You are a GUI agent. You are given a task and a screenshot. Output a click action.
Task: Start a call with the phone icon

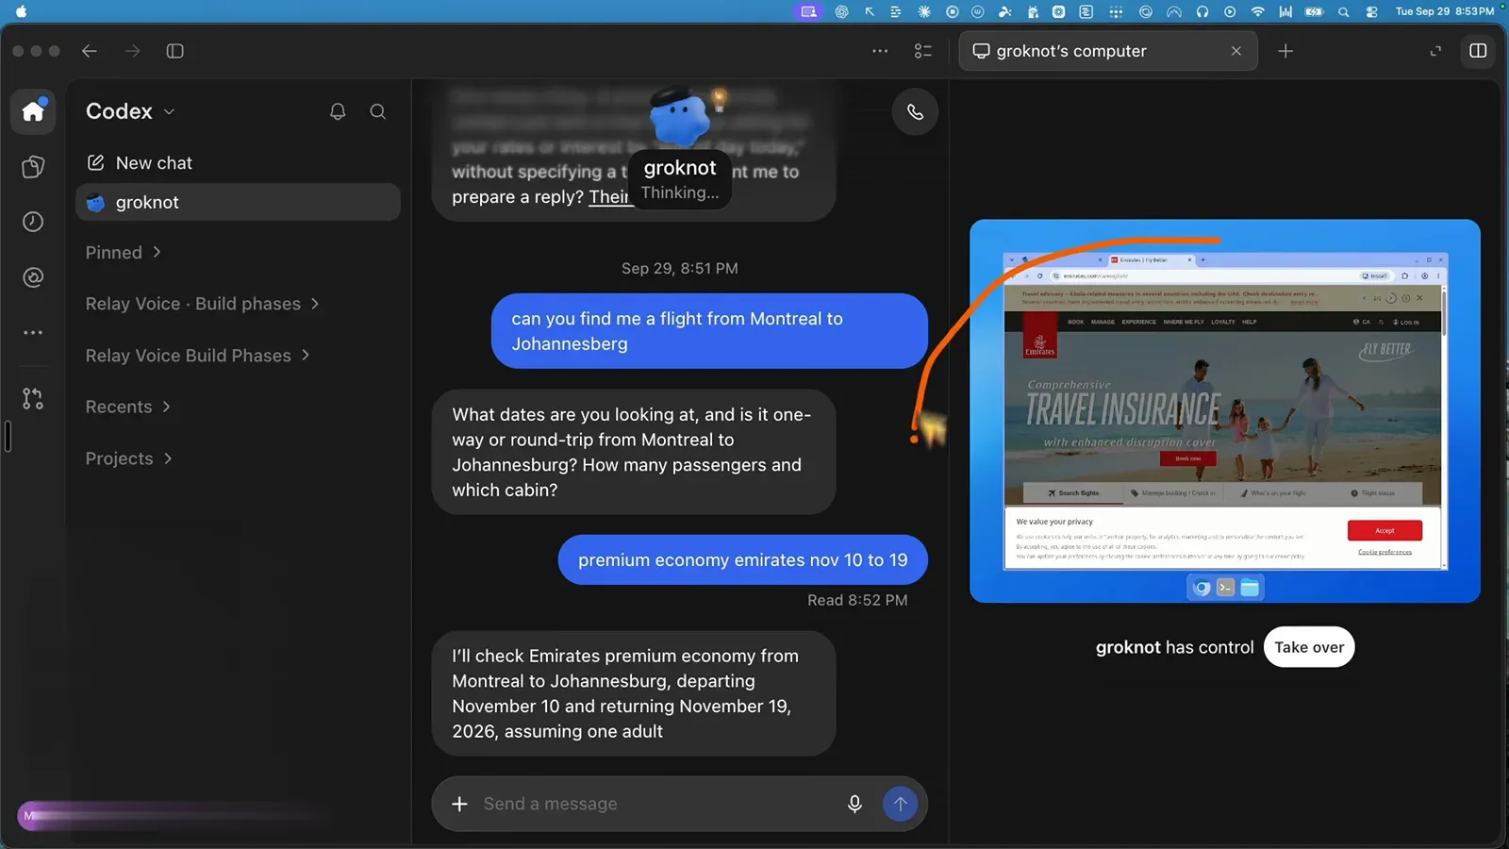pos(915,112)
